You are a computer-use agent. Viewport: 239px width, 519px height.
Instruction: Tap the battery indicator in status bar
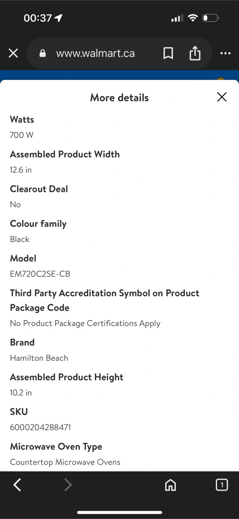210,18
